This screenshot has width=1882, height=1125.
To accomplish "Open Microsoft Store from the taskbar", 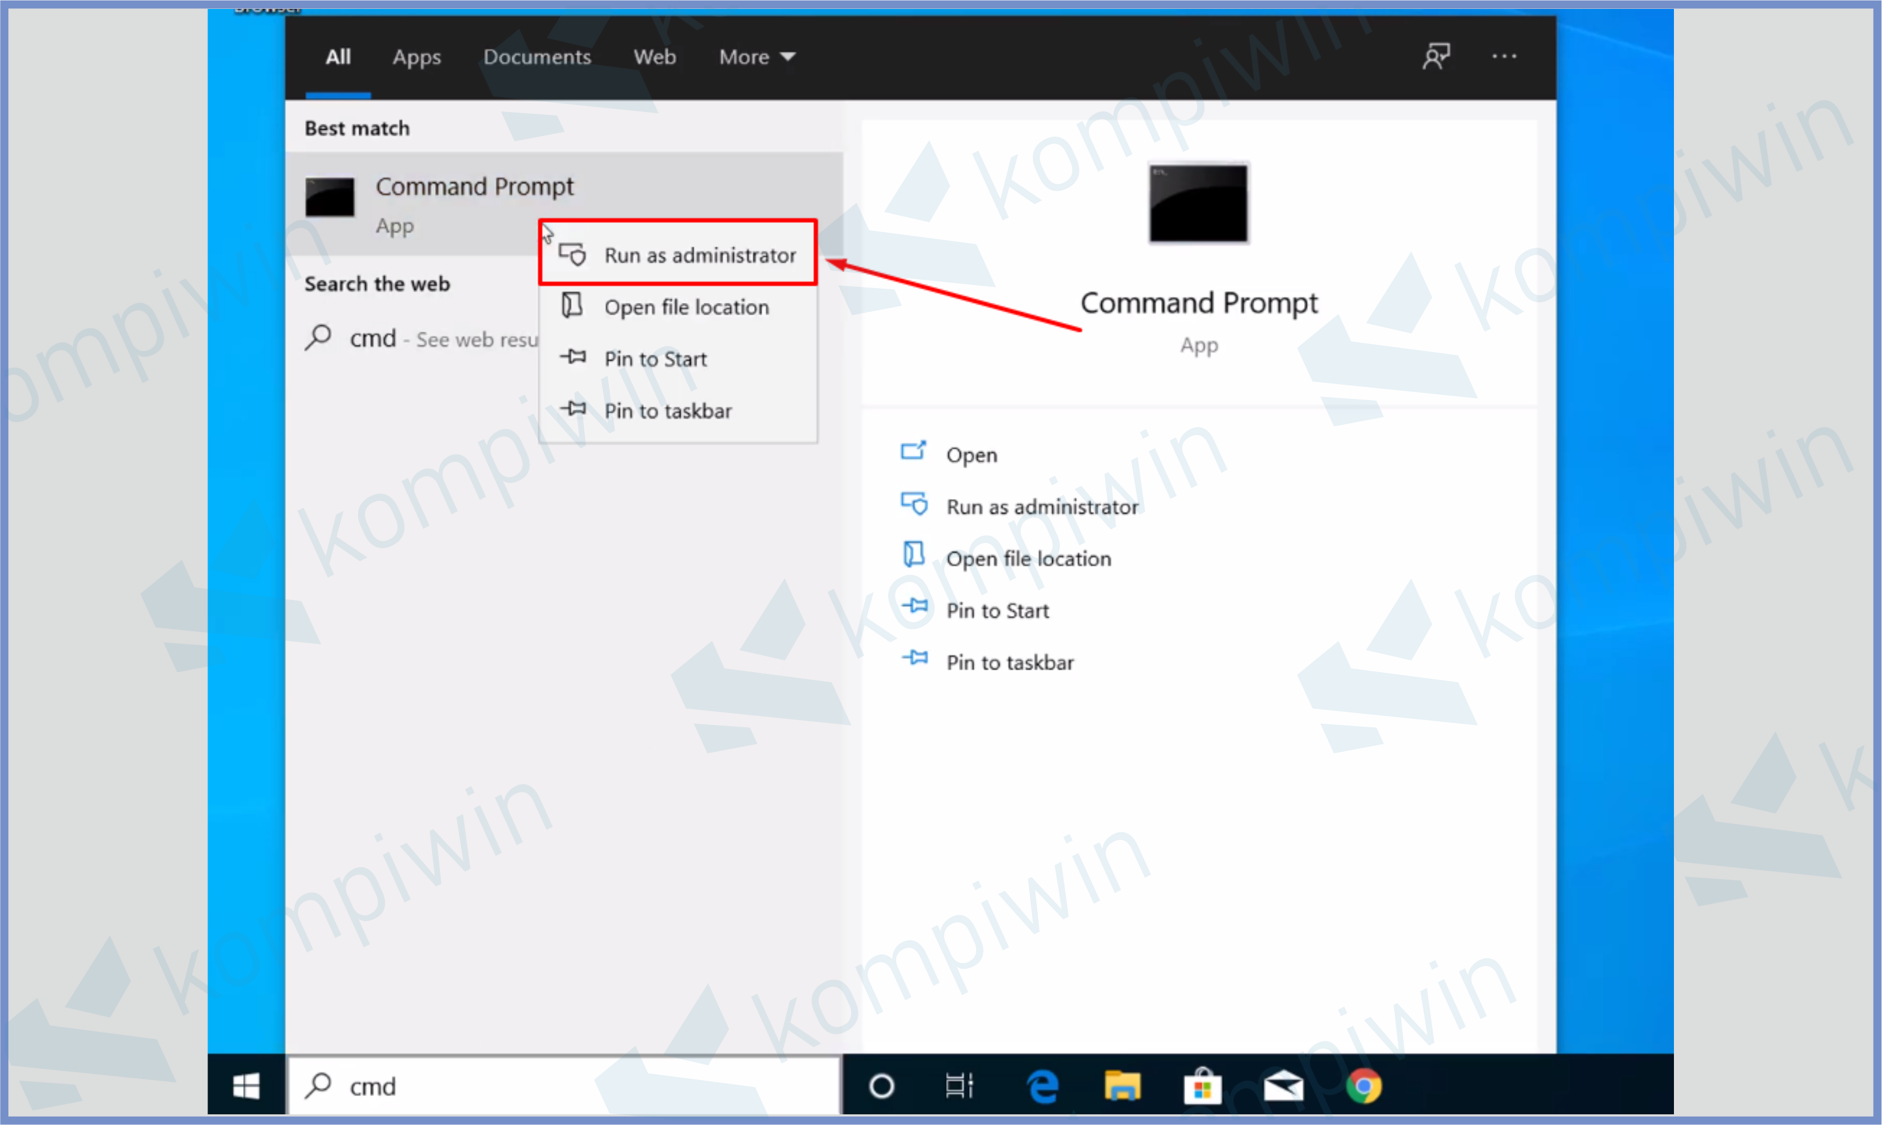I will click(1202, 1085).
